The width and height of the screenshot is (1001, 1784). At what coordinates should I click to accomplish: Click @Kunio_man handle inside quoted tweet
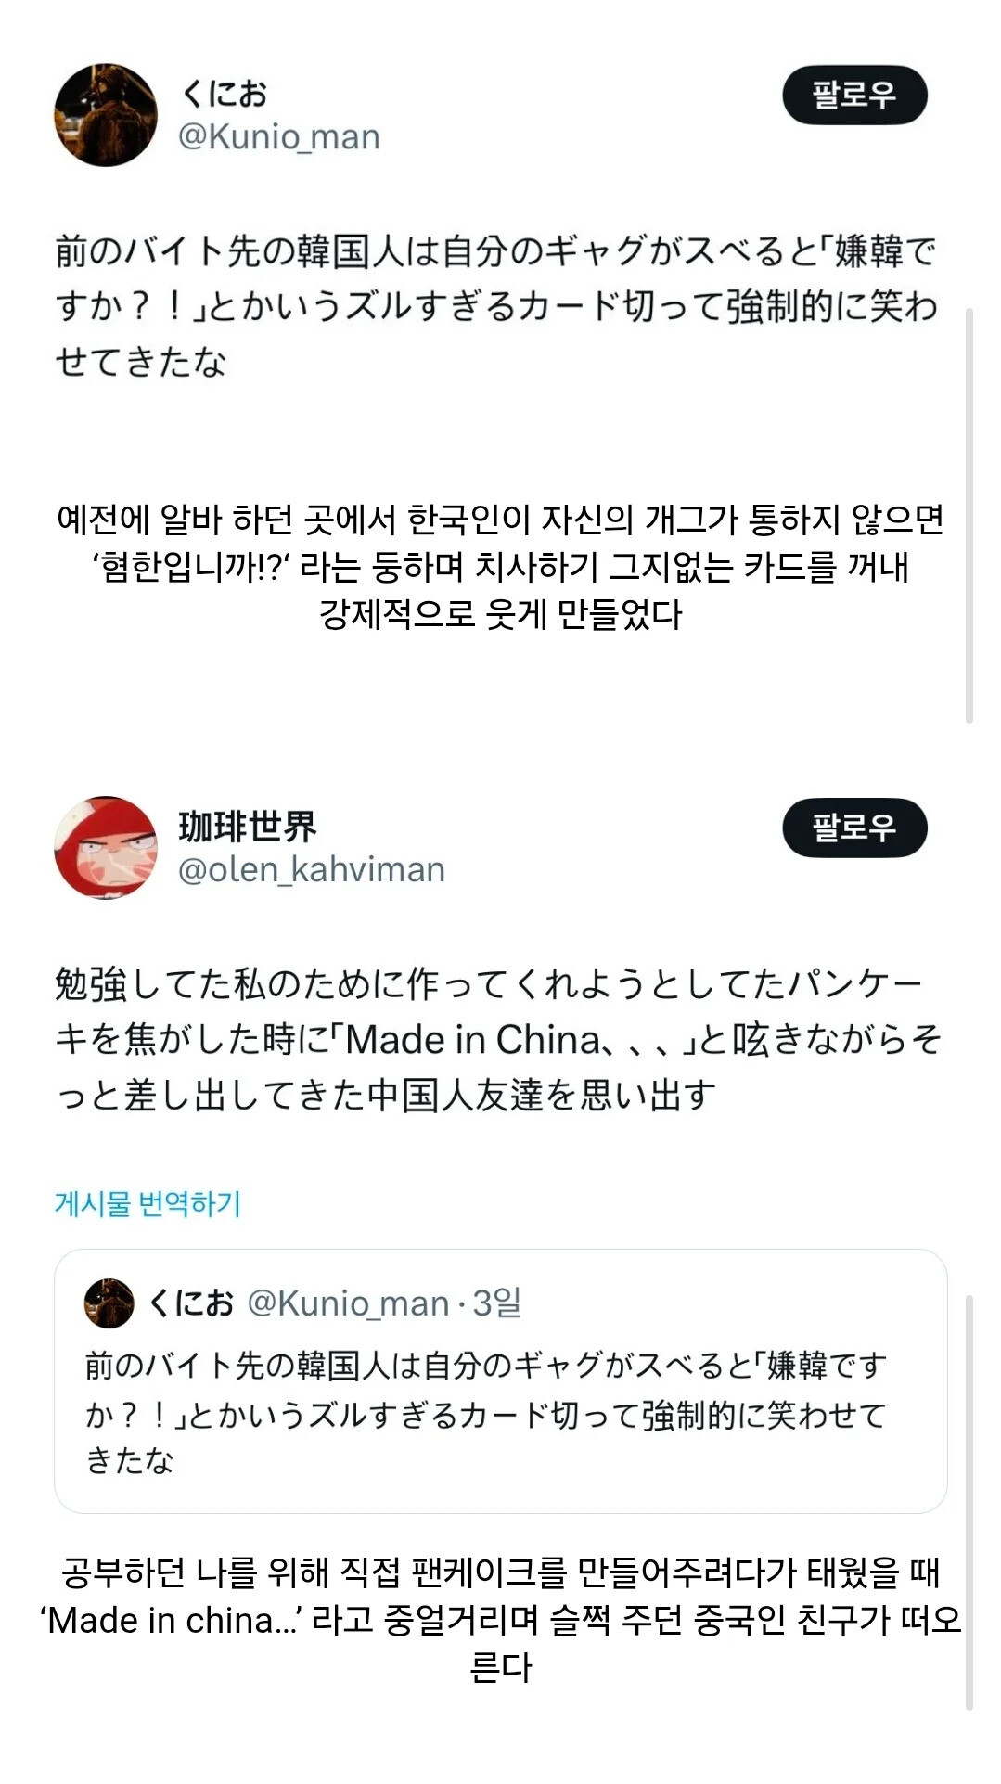coord(349,1303)
